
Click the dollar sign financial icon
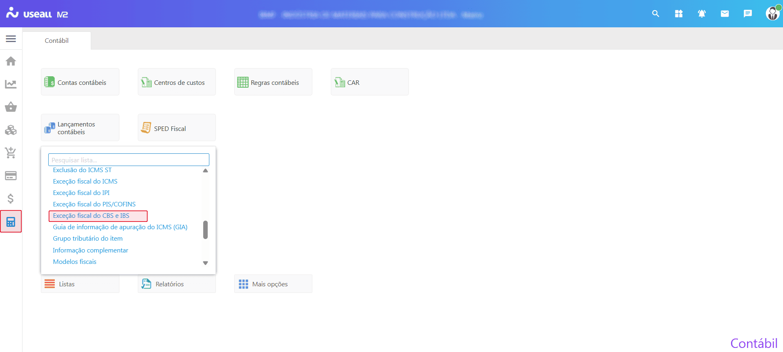coord(11,199)
